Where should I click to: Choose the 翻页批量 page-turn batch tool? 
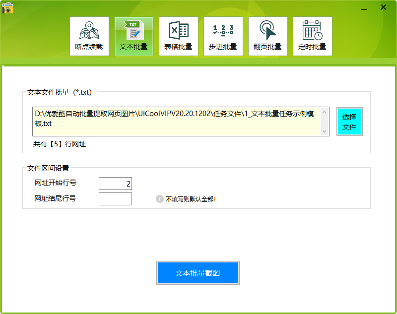click(268, 36)
